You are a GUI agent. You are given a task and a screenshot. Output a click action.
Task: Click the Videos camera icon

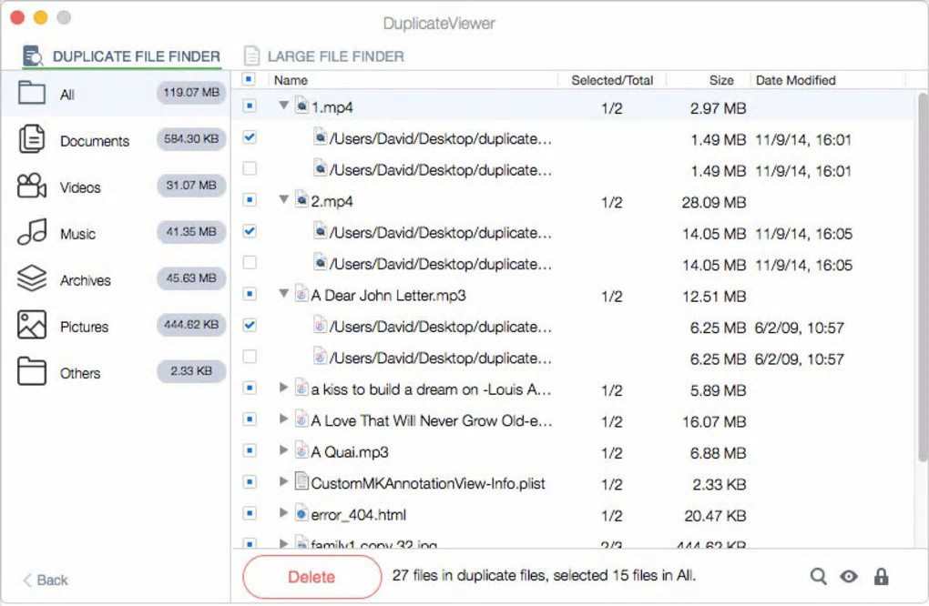tap(31, 186)
